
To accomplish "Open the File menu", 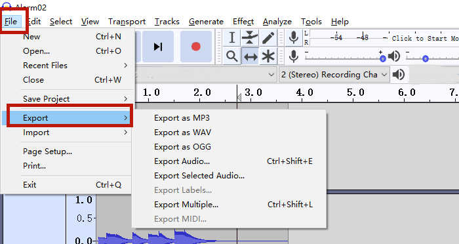I will (x=11, y=22).
